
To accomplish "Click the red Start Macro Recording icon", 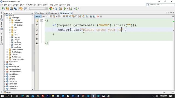I will [x=98, y=16].
